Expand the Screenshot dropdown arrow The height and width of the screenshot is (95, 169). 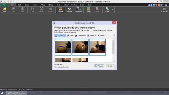coord(81,10)
